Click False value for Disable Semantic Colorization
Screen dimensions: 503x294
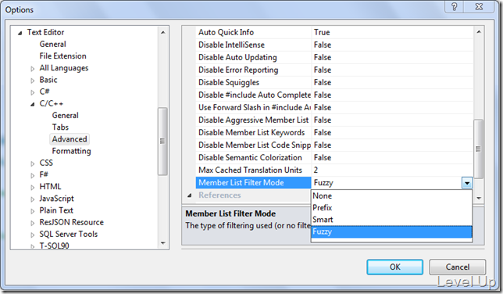coord(392,157)
